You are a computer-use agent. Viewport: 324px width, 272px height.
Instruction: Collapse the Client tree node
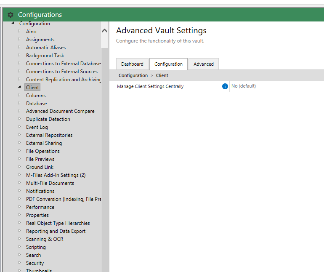coord(19,87)
